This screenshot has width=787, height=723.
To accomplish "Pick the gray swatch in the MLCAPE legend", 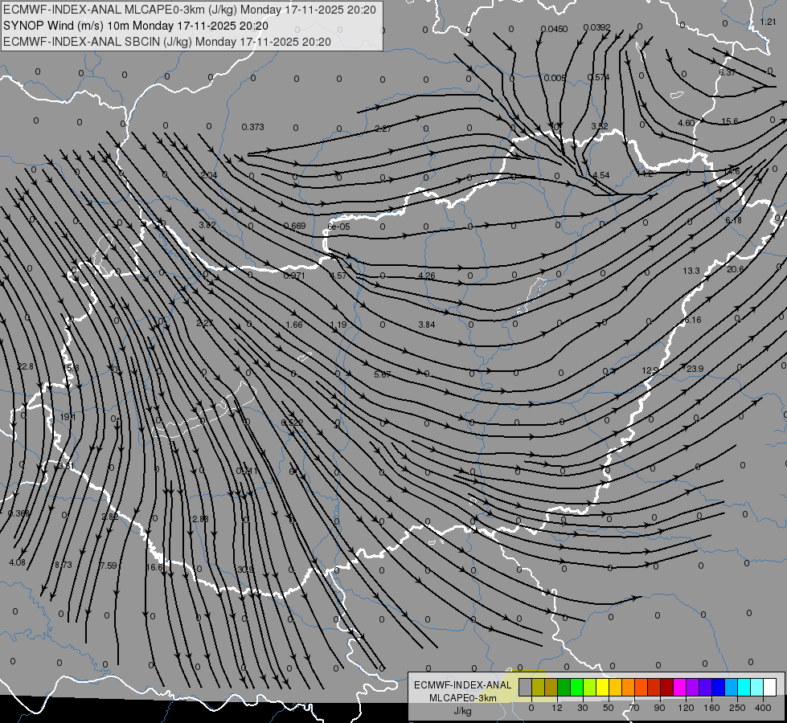I will click(x=525, y=688).
